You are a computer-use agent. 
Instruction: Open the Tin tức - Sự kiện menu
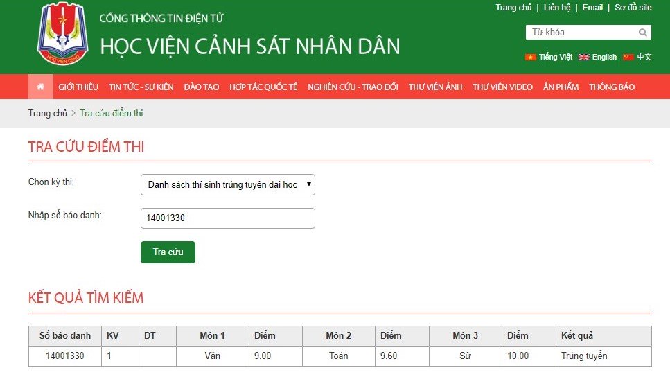pyautogui.click(x=141, y=87)
